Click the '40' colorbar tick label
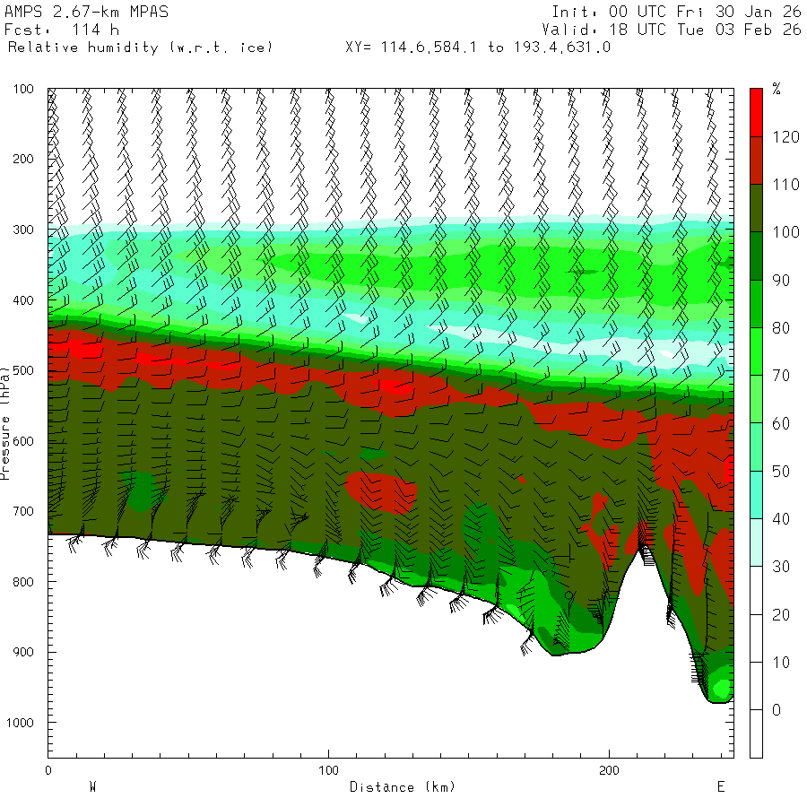The image size is (807, 807). click(781, 519)
